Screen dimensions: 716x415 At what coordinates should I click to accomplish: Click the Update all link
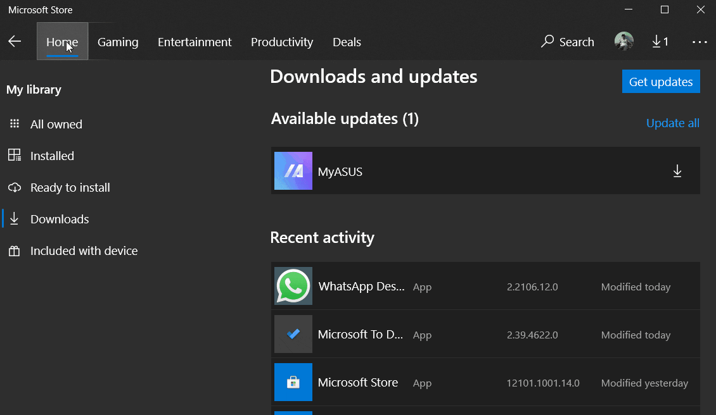[x=672, y=123]
